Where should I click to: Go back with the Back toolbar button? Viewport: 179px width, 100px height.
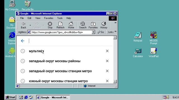[x=23, y=25]
